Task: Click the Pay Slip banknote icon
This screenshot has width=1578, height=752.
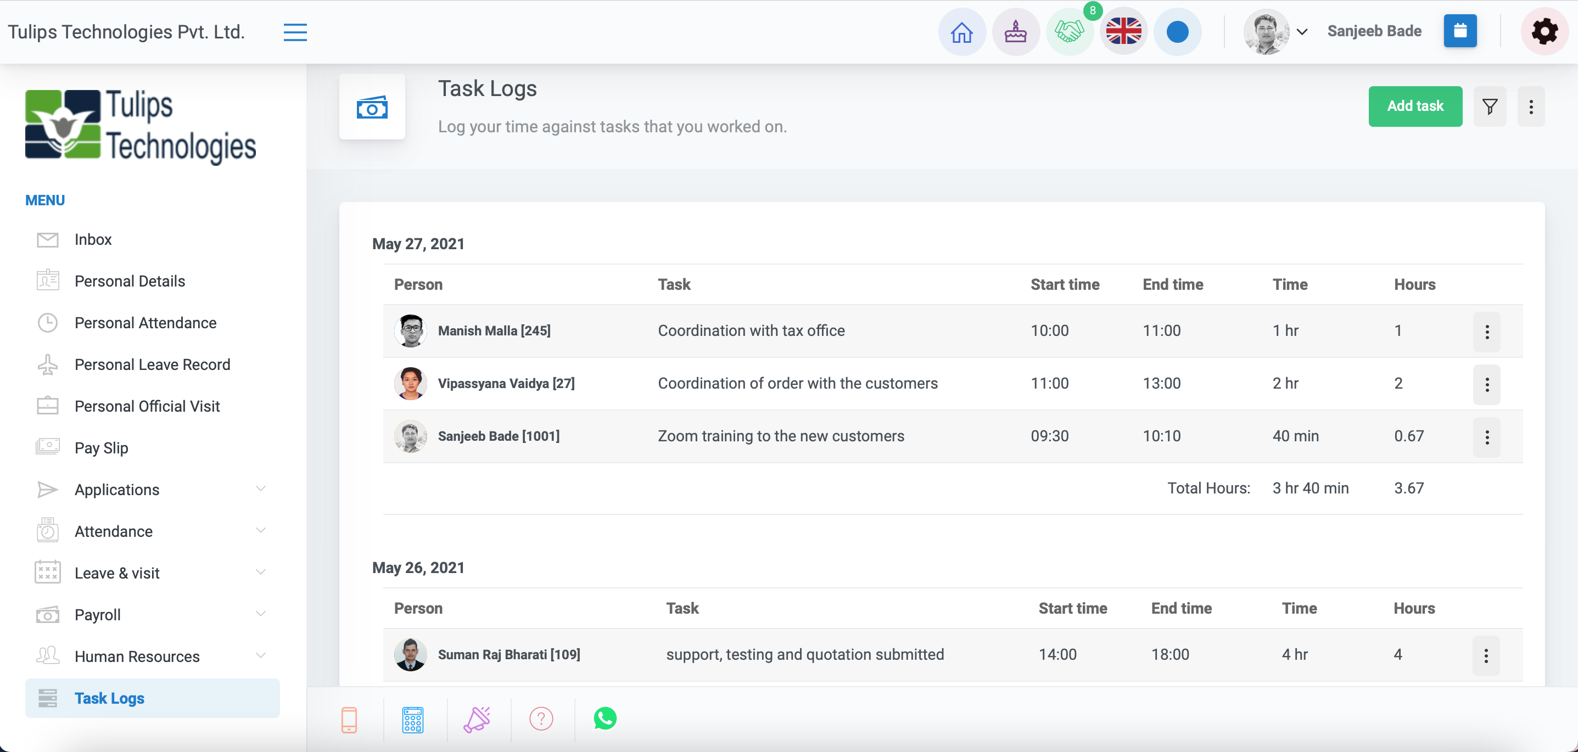Action: pos(48,446)
